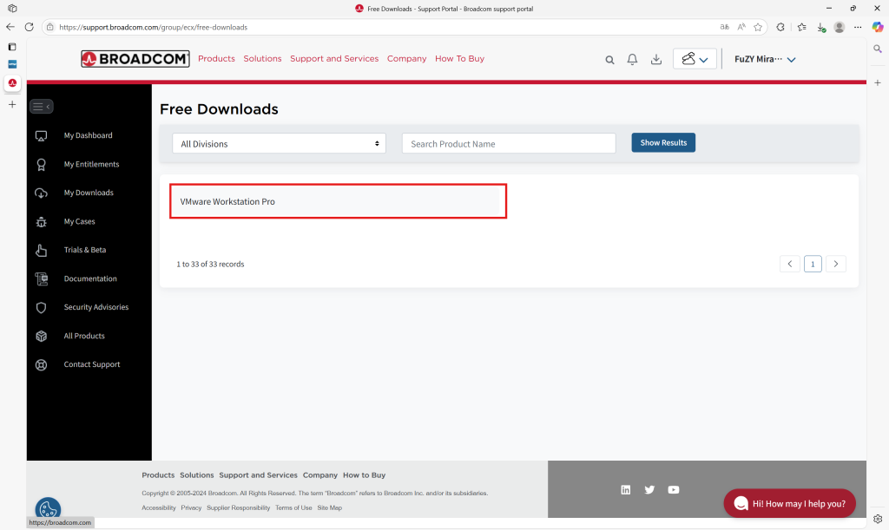Image resolution: width=889 pixels, height=530 pixels.
Task: Select page 1 in the pagination
Action: pyautogui.click(x=813, y=264)
